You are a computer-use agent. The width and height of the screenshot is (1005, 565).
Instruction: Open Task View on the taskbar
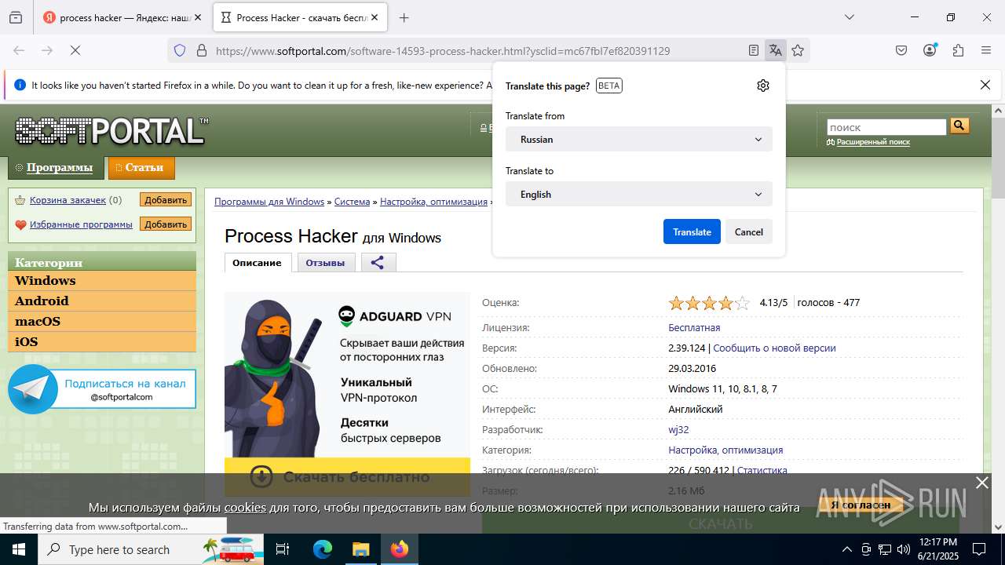283,549
